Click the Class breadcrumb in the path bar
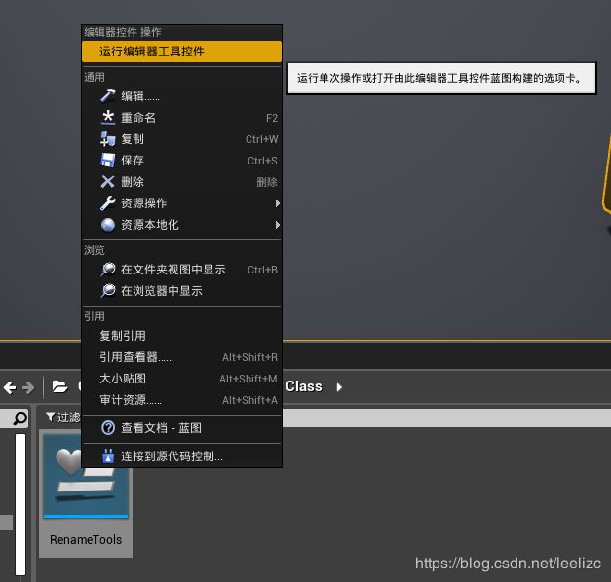The image size is (611, 582). pyautogui.click(x=304, y=386)
